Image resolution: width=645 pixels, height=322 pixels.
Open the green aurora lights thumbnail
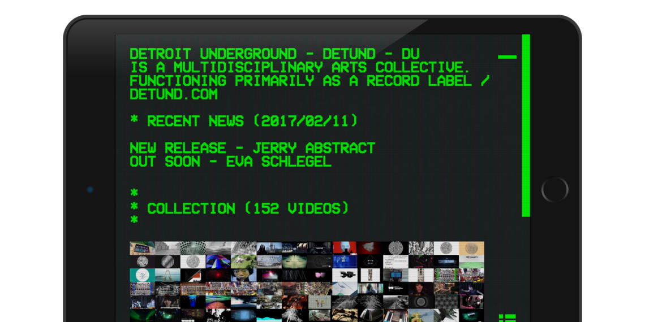[143, 315]
